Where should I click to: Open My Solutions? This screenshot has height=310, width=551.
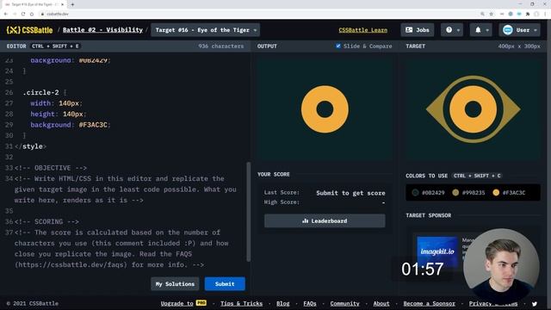[175, 284]
